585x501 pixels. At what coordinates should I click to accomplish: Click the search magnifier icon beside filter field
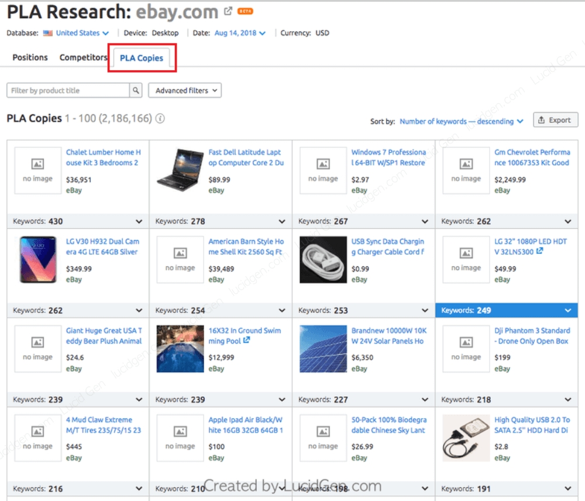pos(136,91)
